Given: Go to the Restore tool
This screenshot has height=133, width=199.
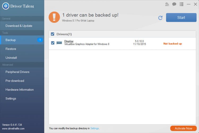Looking at the screenshot, I should click(x=22, y=49).
